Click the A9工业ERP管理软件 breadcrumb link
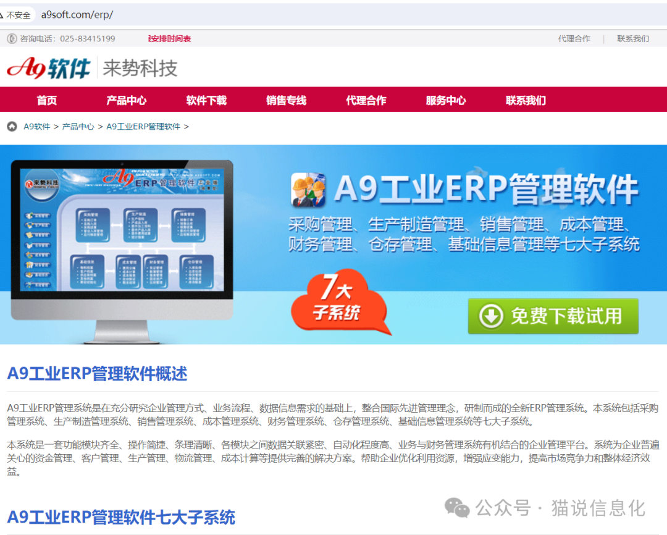The image size is (667, 535). 143,127
